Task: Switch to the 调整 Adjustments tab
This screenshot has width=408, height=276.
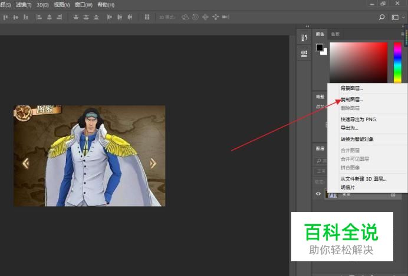Action: 320,97
